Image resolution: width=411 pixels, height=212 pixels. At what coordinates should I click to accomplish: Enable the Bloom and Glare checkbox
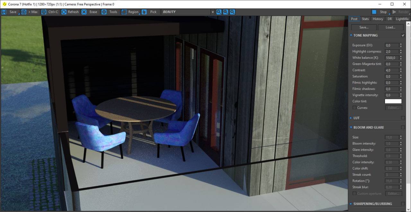[x=403, y=128]
